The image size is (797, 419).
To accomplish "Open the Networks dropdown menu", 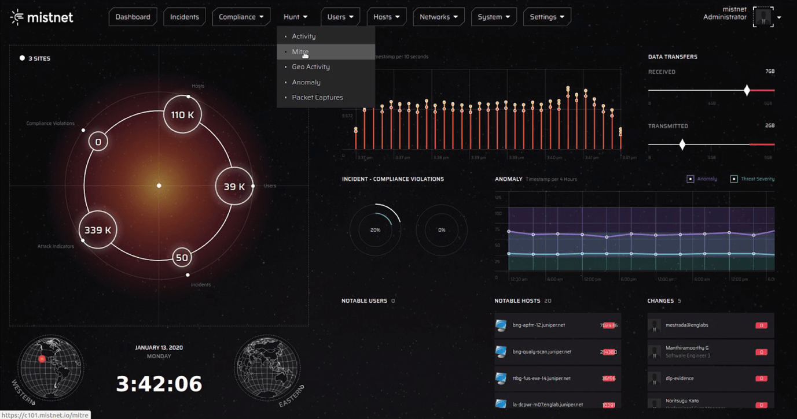I will [438, 17].
